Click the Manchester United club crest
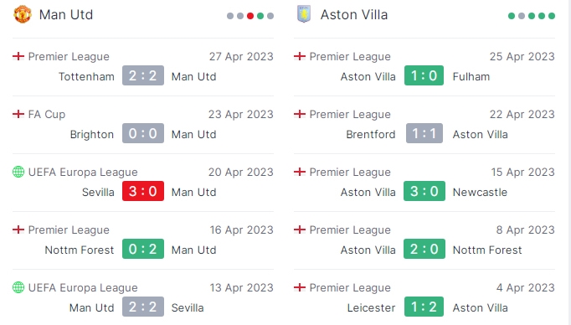571x325 pixels. coord(23,14)
